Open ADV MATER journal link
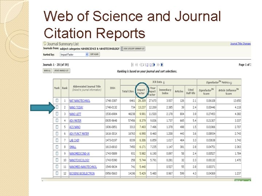The height and width of the screenshot is (196, 262). pos(75,121)
